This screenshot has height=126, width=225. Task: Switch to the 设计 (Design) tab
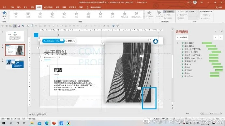coord(25,7)
